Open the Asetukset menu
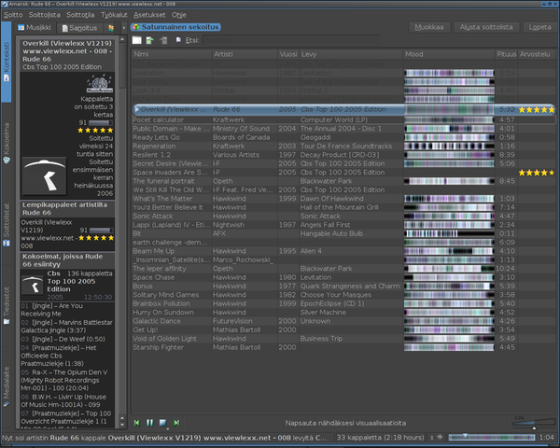This screenshot has width=560, height=448. [x=149, y=15]
